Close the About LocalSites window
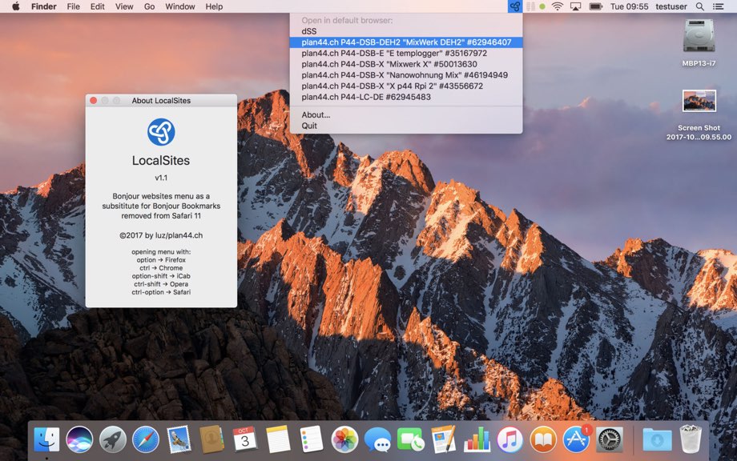This screenshot has height=461, width=737. (94, 101)
